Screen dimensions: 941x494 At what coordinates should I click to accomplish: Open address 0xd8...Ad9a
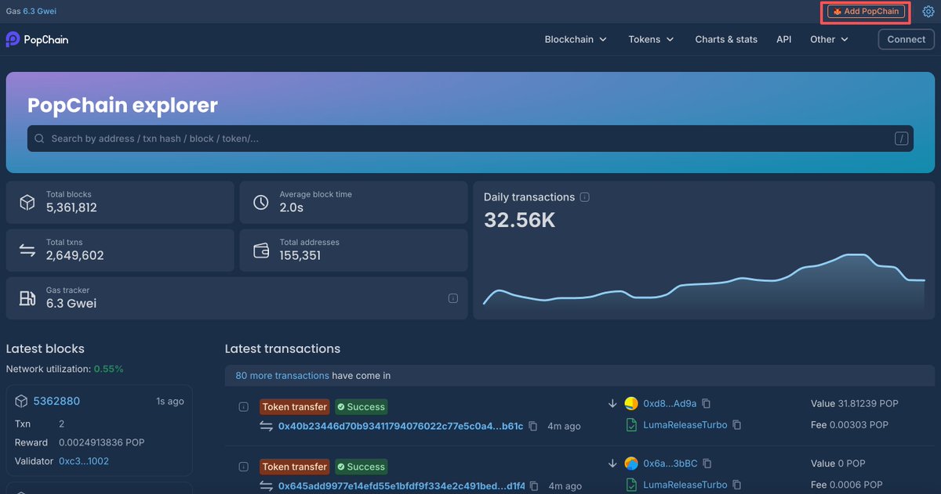670,404
